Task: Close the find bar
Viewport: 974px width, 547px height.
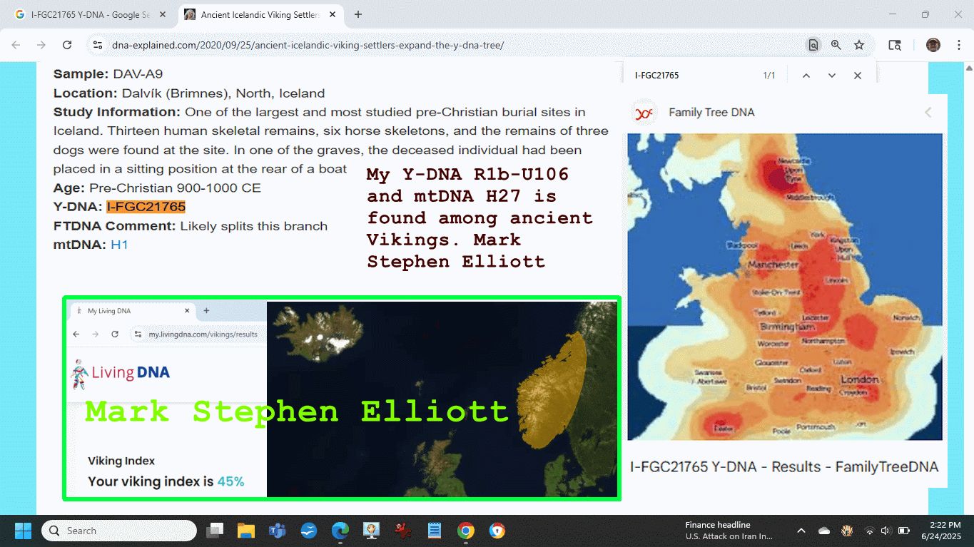Action: (x=858, y=76)
